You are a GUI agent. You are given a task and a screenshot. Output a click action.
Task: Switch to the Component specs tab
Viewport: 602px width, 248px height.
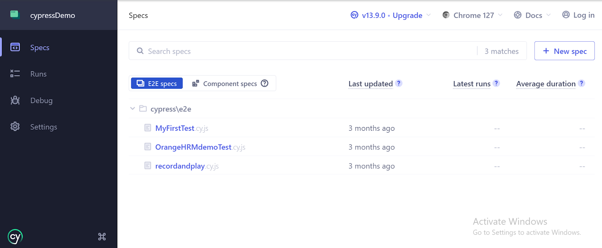pos(230,83)
